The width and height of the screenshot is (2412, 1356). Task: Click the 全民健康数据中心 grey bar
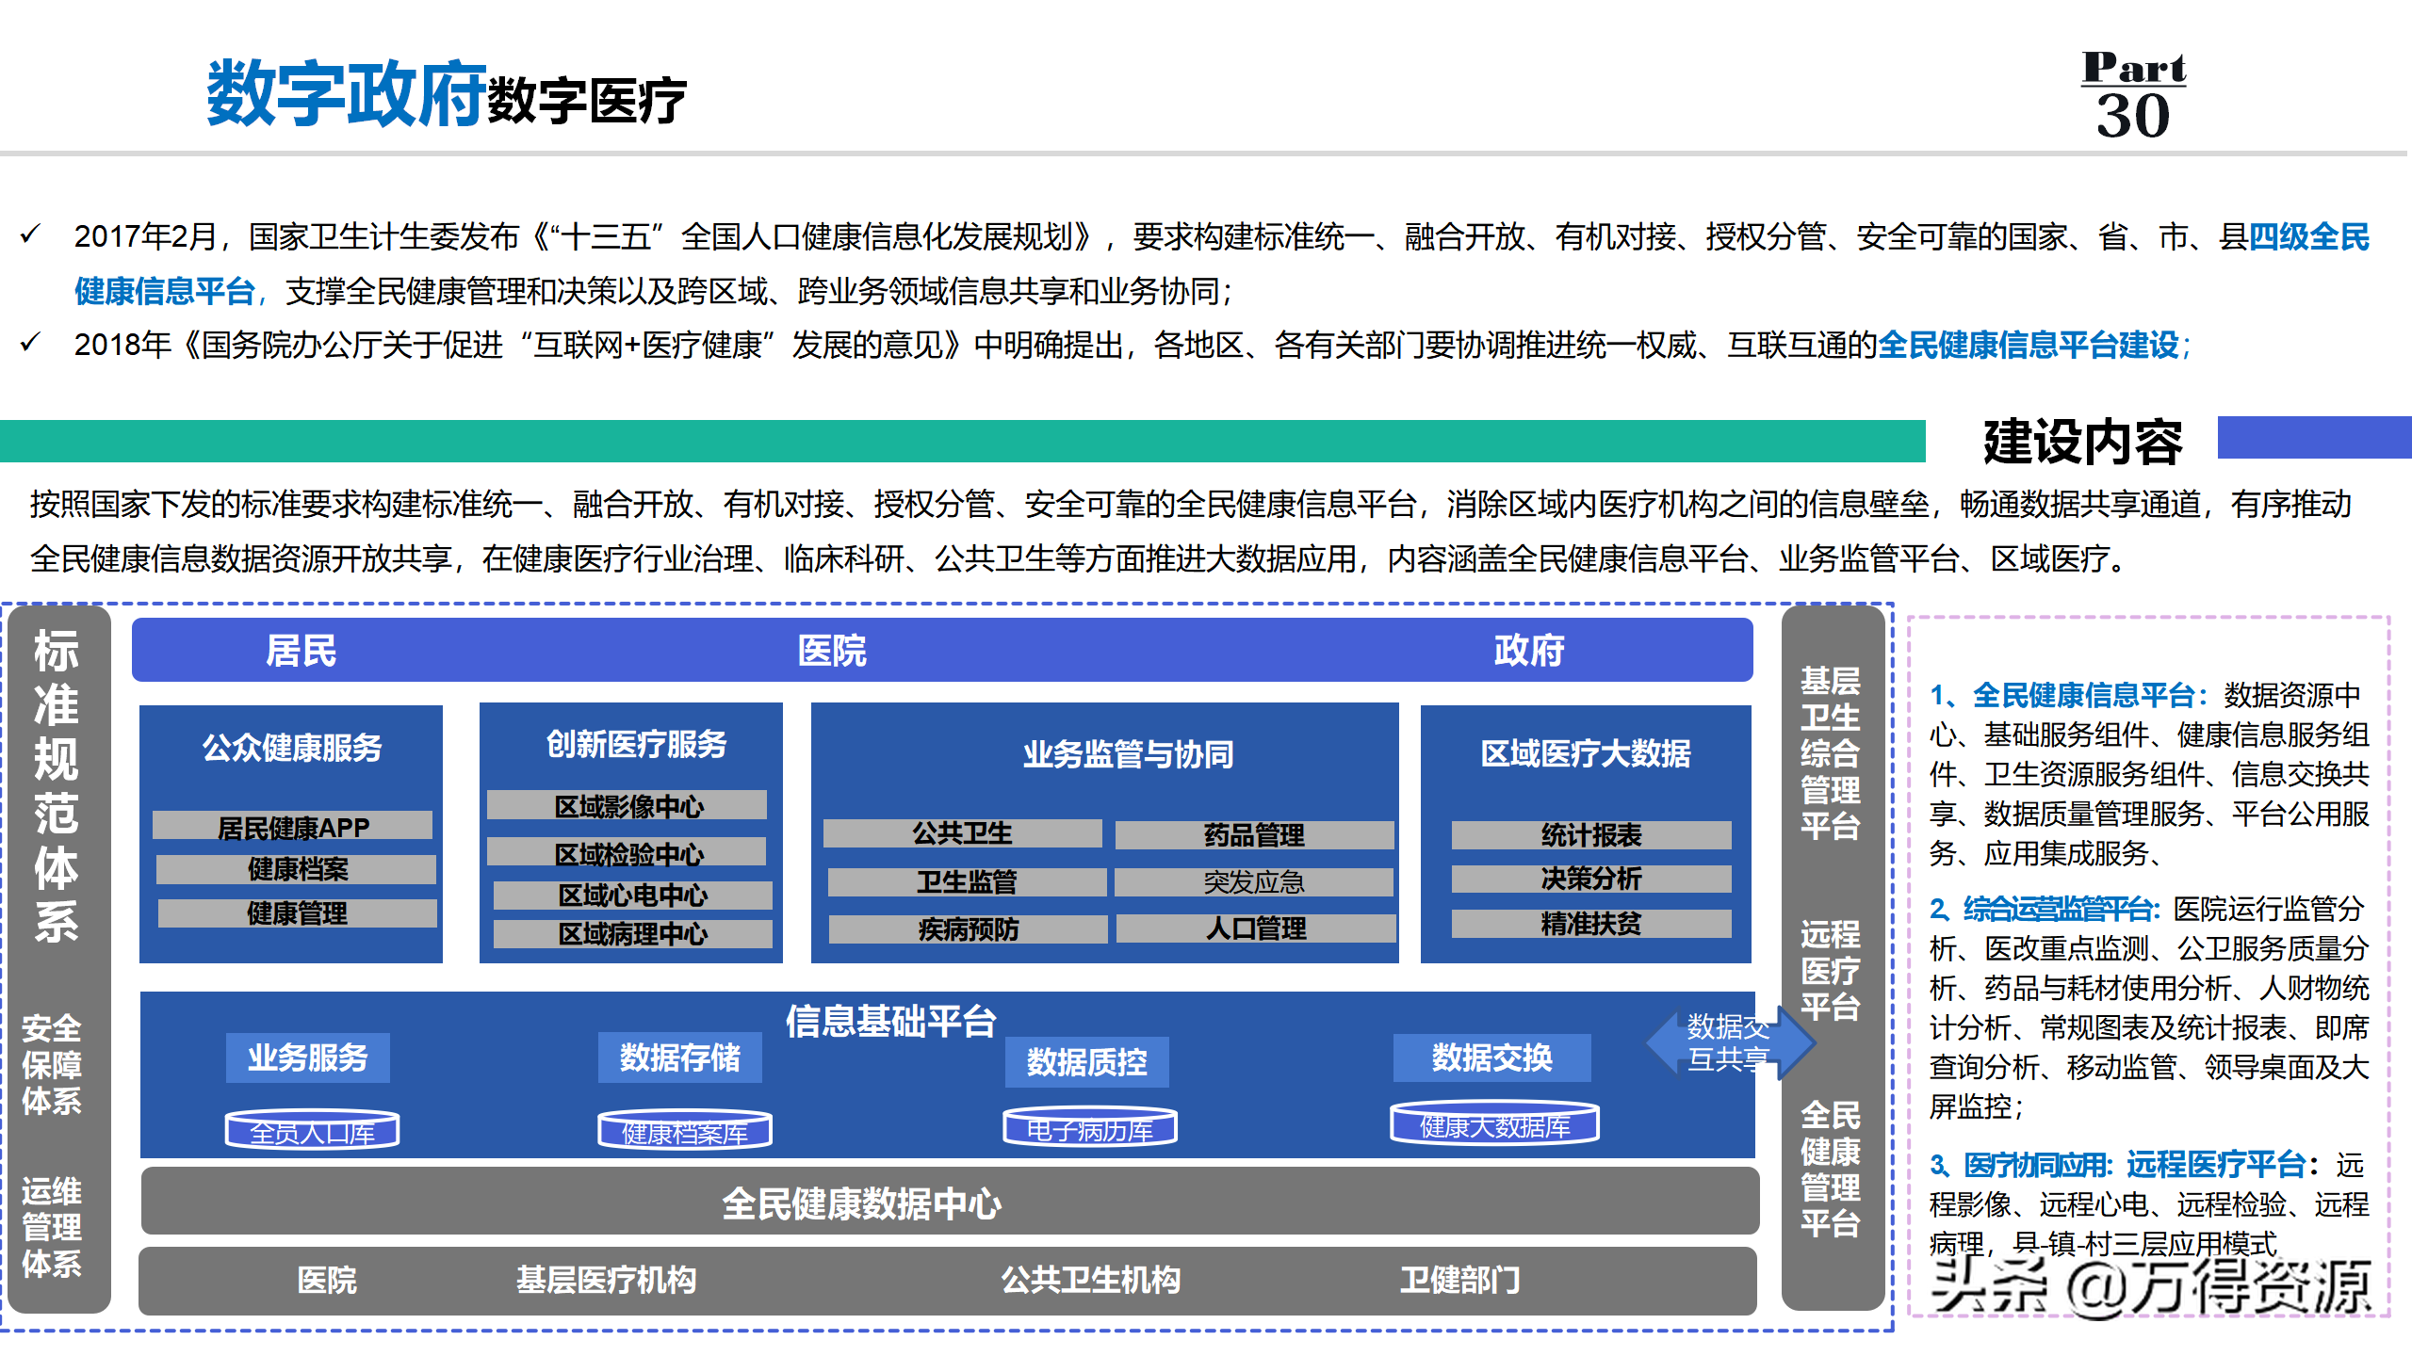click(950, 1202)
